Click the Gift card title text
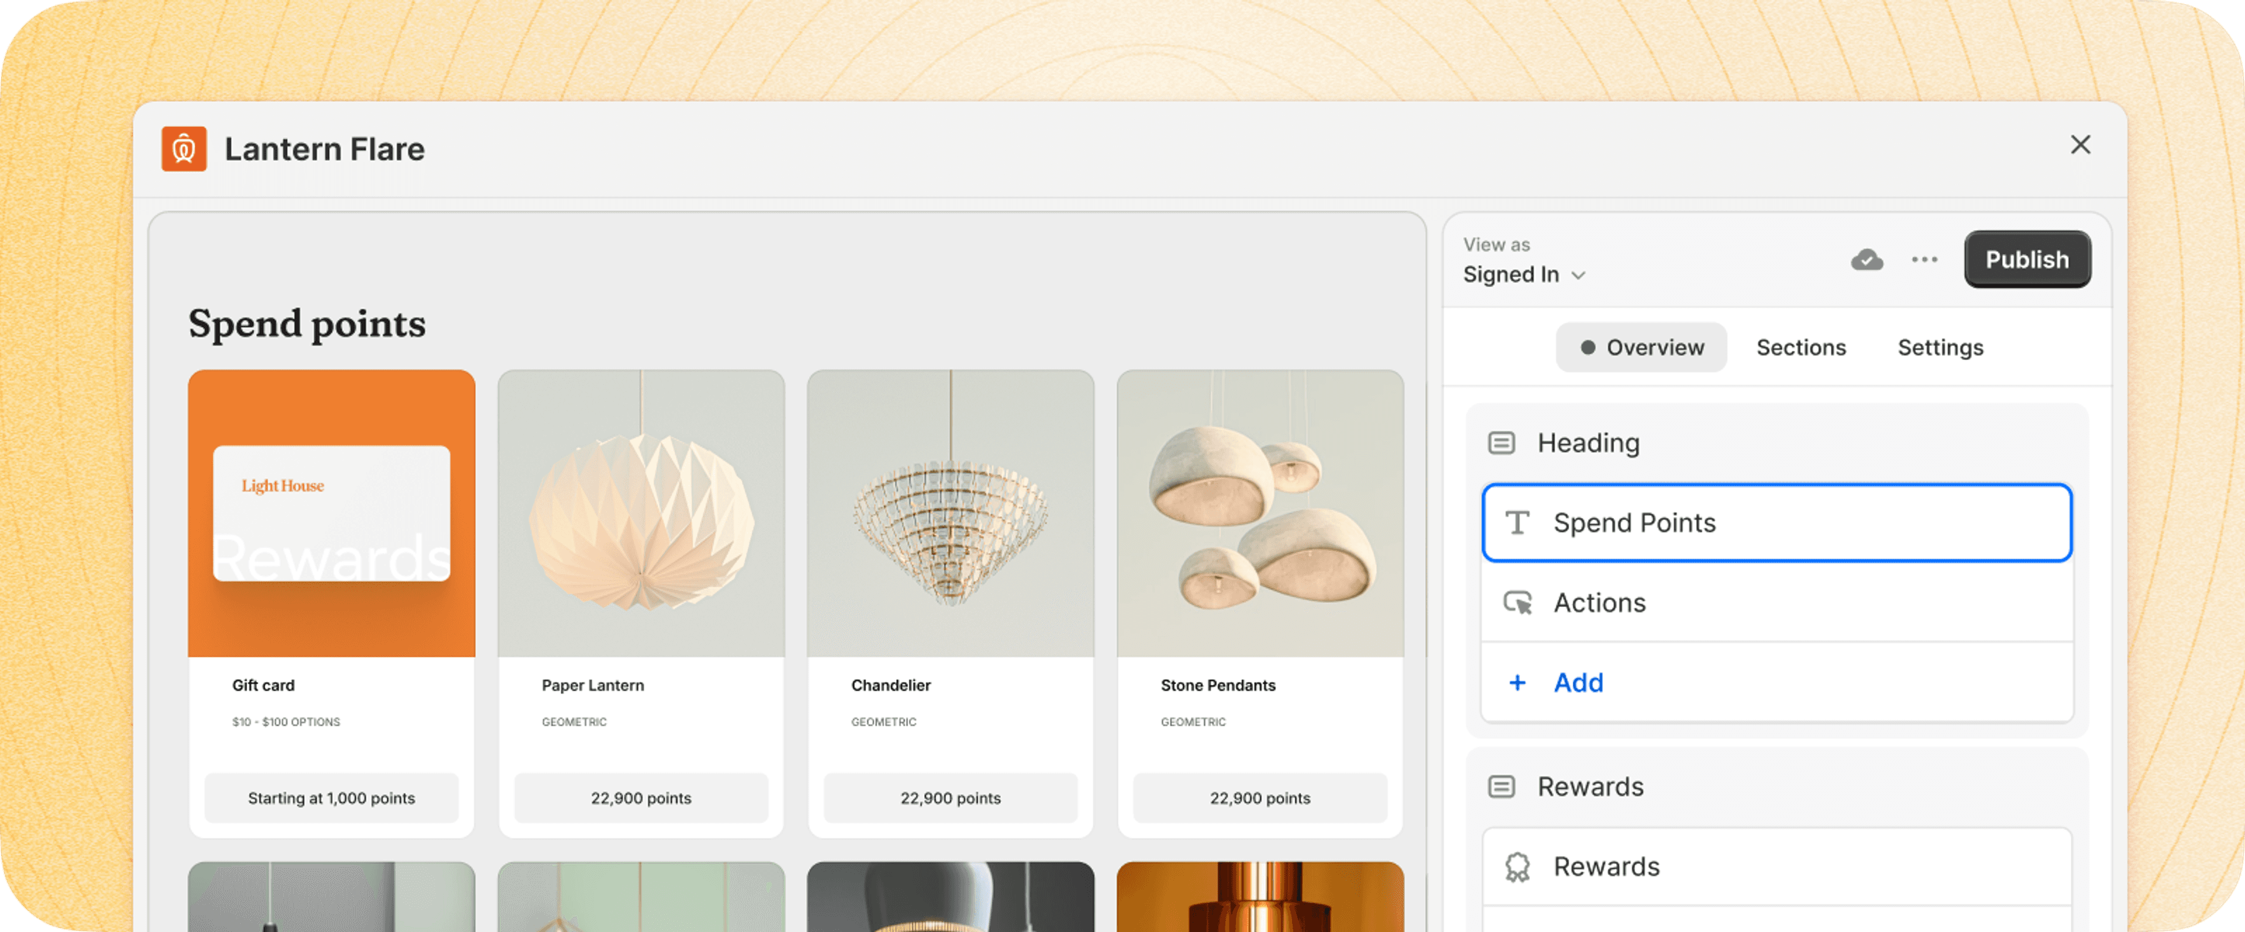 (x=263, y=685)
